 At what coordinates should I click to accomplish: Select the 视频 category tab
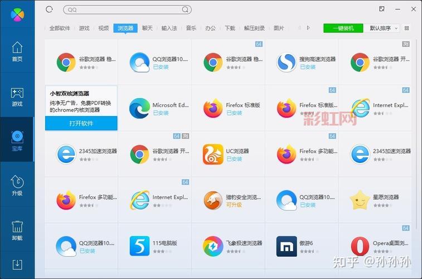pyautogui.click(x=104, y=28)
